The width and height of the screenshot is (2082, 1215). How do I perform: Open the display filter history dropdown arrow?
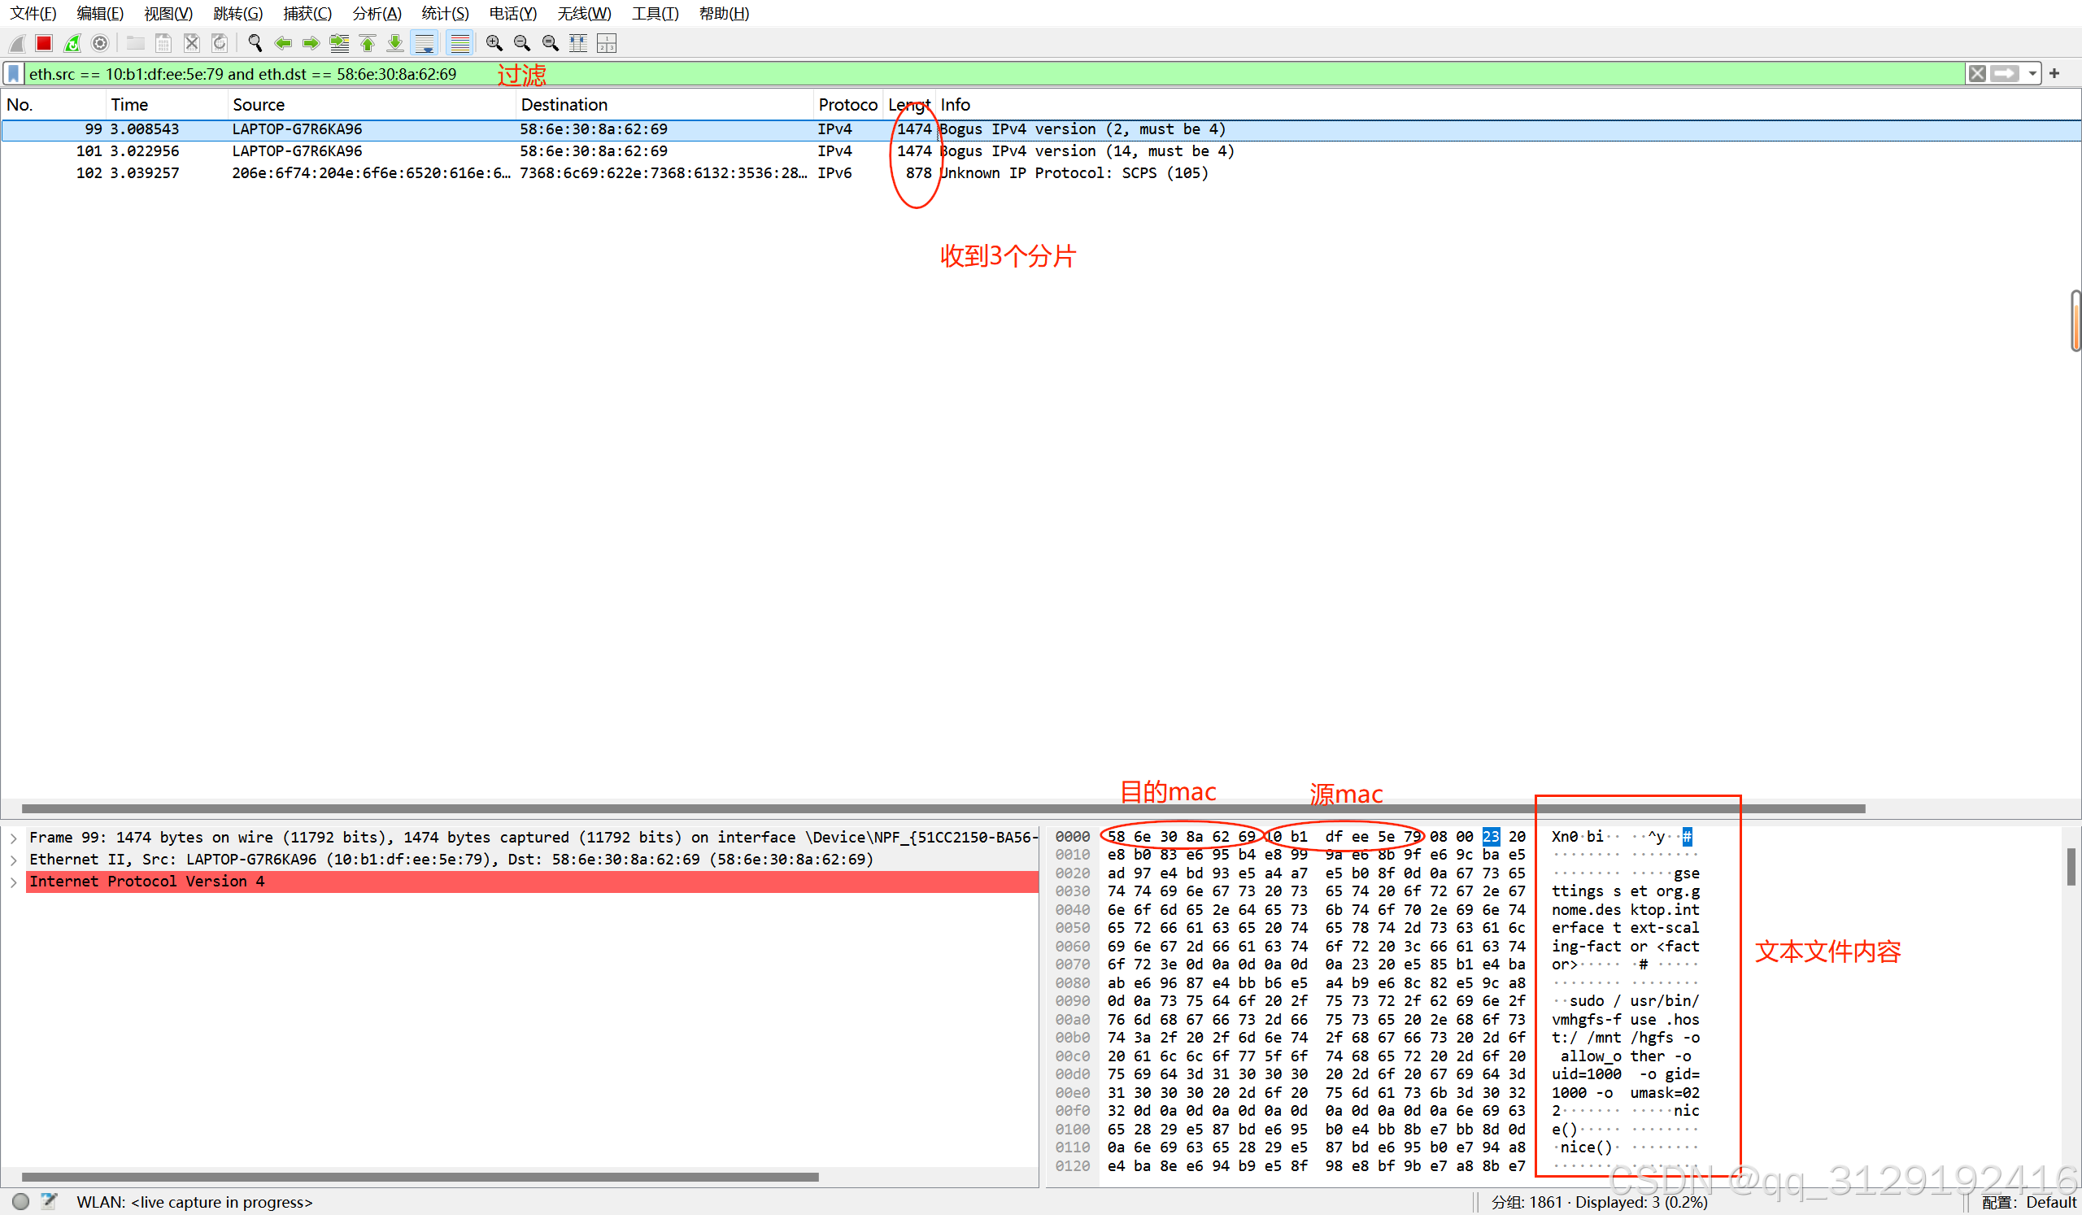2034,73
